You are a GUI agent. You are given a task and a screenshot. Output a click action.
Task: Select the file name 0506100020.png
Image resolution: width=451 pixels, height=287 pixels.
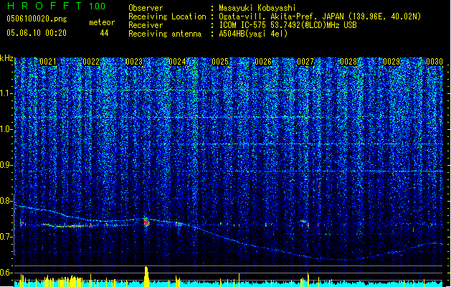[x=37, y=19]
